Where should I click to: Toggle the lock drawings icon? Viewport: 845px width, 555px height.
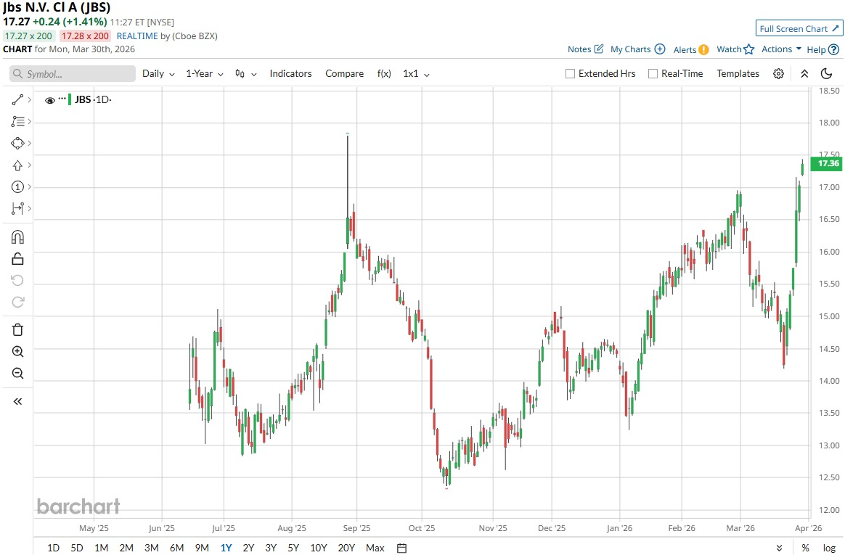(x=17, y=259)
